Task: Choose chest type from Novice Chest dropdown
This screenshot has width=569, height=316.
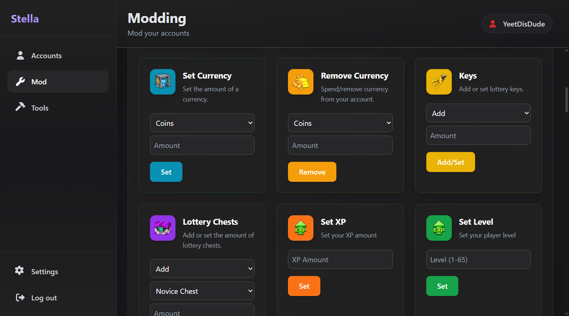Action: [202, 291]
